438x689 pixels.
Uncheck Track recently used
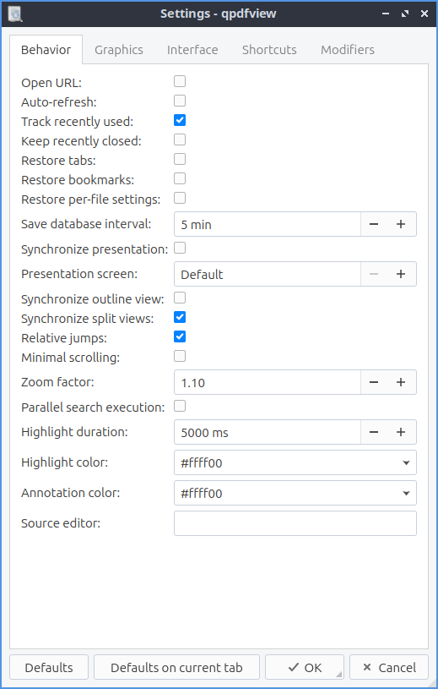[180, 120]
